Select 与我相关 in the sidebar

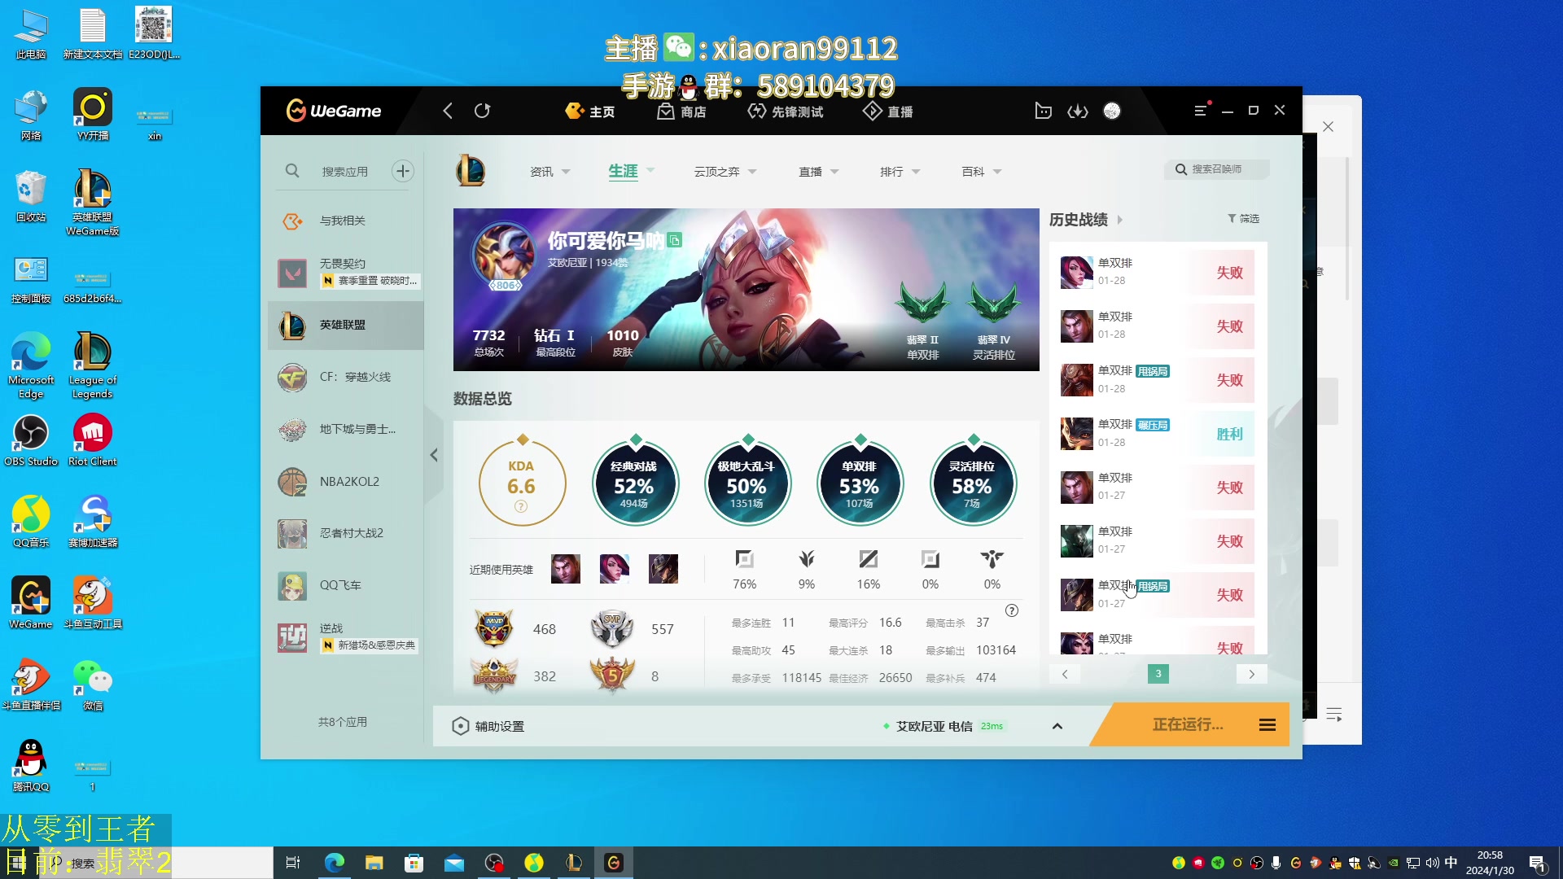point(346,221)
